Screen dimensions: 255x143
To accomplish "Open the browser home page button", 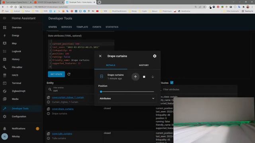I will (x=16, y=7).
